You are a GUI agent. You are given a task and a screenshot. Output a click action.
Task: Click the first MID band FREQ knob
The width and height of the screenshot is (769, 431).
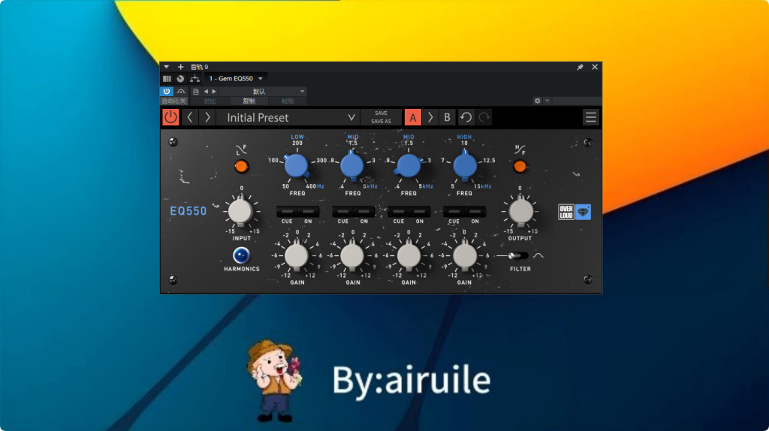coord(352,166)
